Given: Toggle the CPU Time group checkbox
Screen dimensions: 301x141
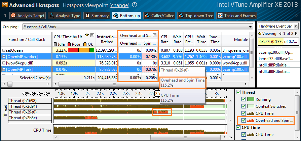Looking at the screenshot, I should [x=238, y=127].
